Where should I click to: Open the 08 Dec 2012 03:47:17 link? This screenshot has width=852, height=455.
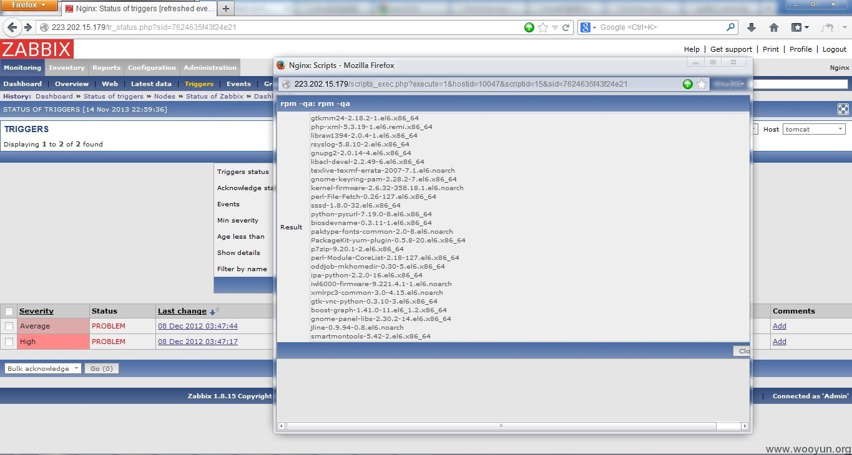click(198, 342)
